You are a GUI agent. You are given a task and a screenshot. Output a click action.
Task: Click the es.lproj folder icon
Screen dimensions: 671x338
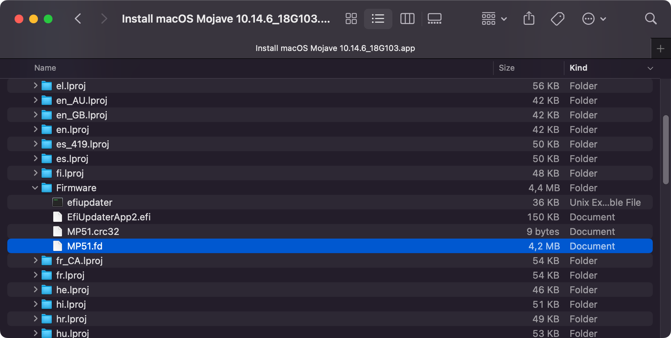click(47, 159)
